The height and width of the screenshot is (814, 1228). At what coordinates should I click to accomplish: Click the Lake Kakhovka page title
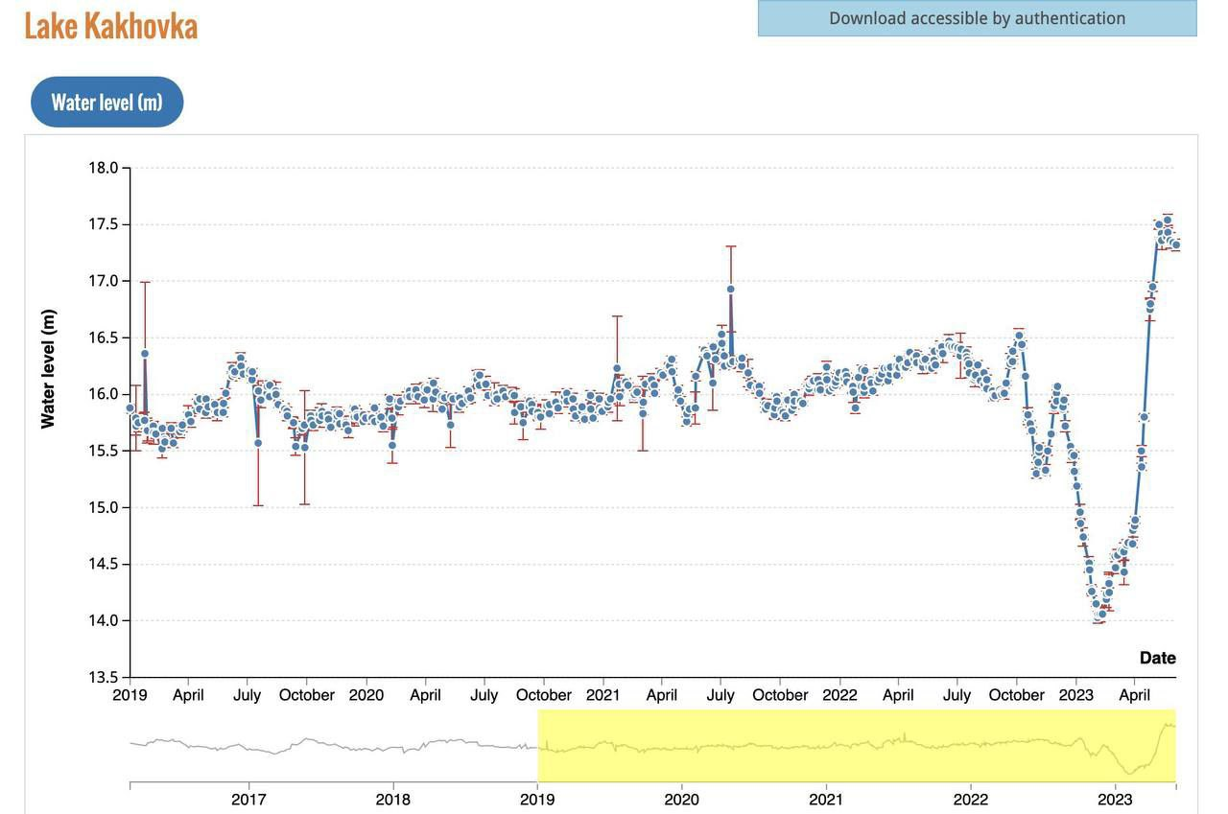[x=110, y=26]
